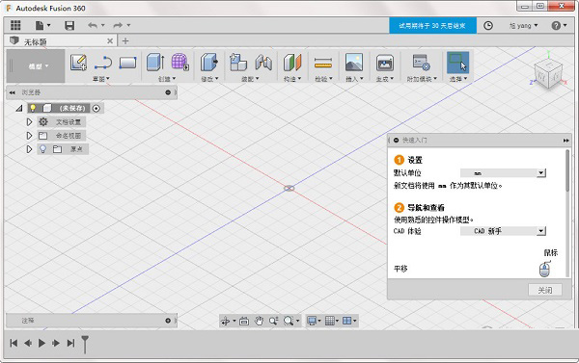Select the Orbit navigation tool

point(226,321)
